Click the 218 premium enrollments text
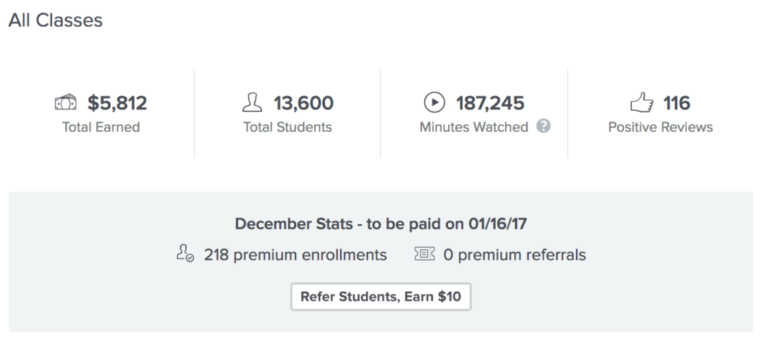The image size is (762, 341). tap(295, 255)
